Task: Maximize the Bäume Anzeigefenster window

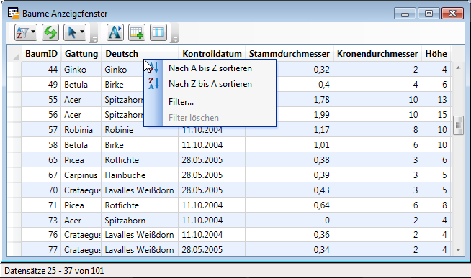Action: 429,14
